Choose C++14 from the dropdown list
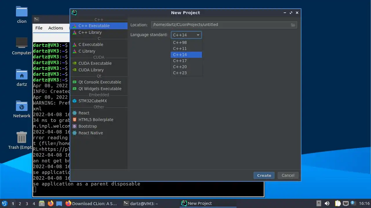 186,55
